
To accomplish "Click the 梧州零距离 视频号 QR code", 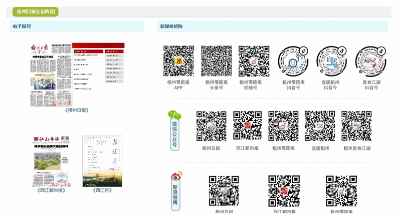I will (254, 61).
